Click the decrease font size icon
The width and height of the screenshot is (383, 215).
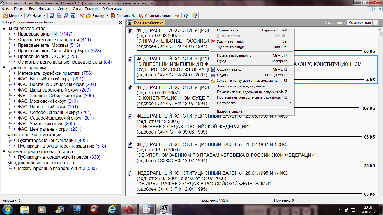[177, 16]
